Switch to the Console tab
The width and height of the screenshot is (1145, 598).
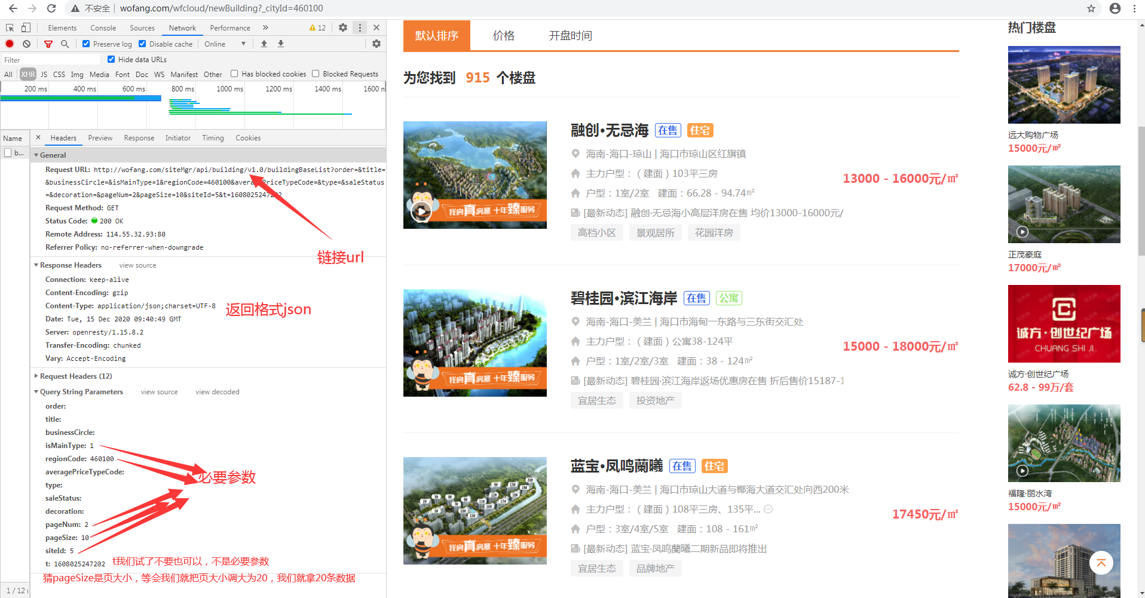click(x=103, y=28)
